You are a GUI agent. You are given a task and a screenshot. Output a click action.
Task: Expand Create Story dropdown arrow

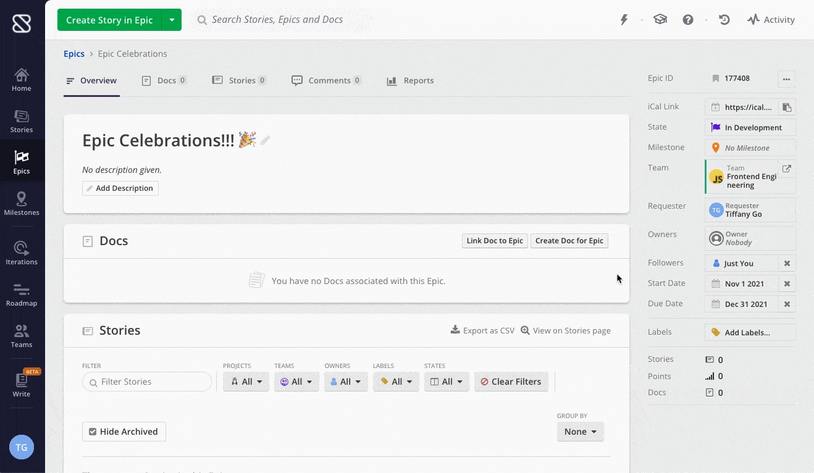[172, 20]
